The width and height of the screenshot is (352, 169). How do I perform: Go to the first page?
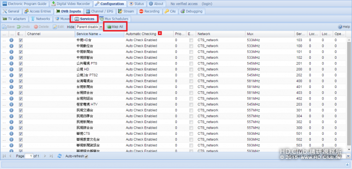[5, 156]
